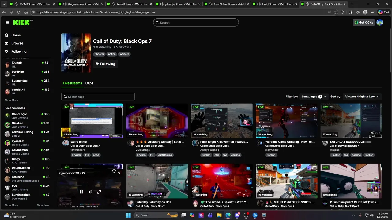Open LordHito channel in sidebar
The image size is (392, 220).
coord(27,73)
